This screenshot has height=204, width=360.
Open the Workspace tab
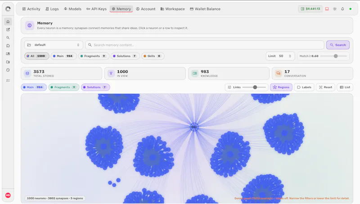point(172,9)
